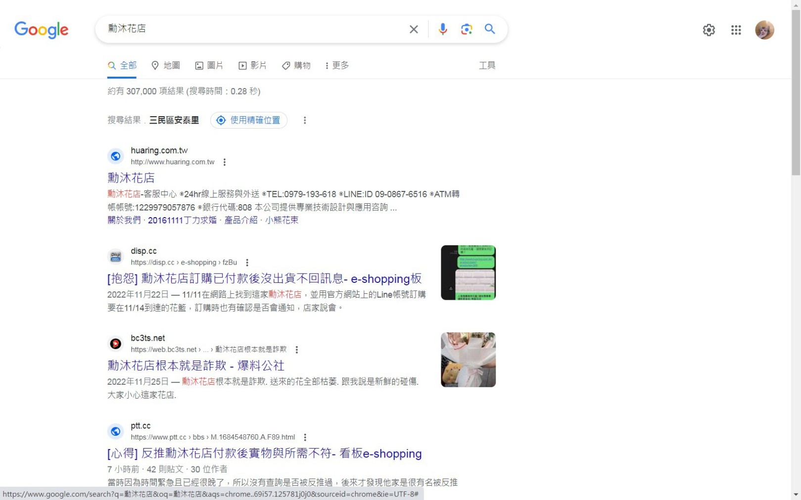Open the 勳沐花店 result title link
This screenshot has height=500, width=801.
(131, 178)
